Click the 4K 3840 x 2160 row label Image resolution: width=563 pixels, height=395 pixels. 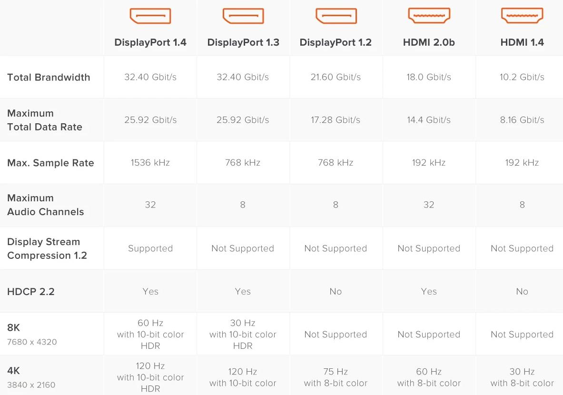coord(31,377)
